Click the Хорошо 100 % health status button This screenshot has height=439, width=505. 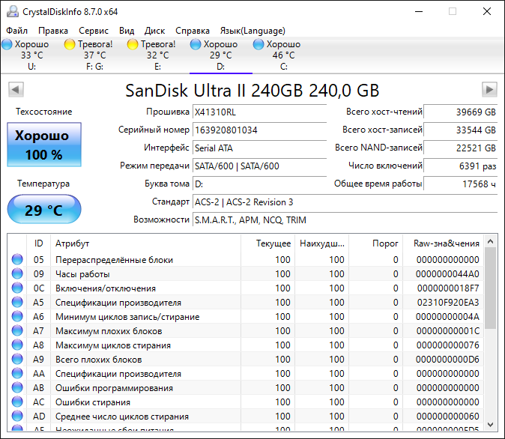pyautogui.click(x=44, y=145)
